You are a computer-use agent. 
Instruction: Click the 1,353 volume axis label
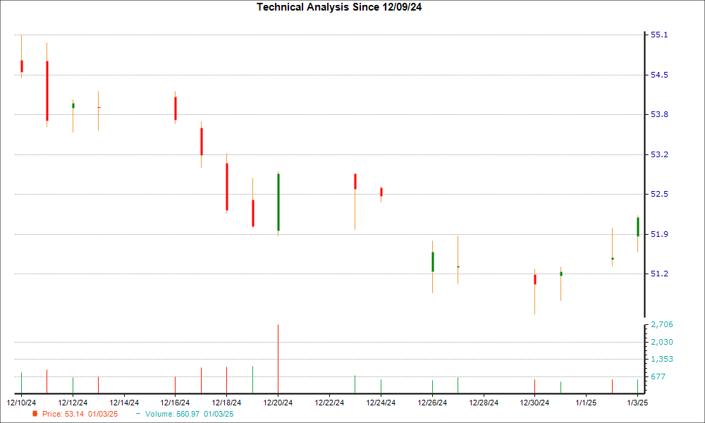pos(662,359)
